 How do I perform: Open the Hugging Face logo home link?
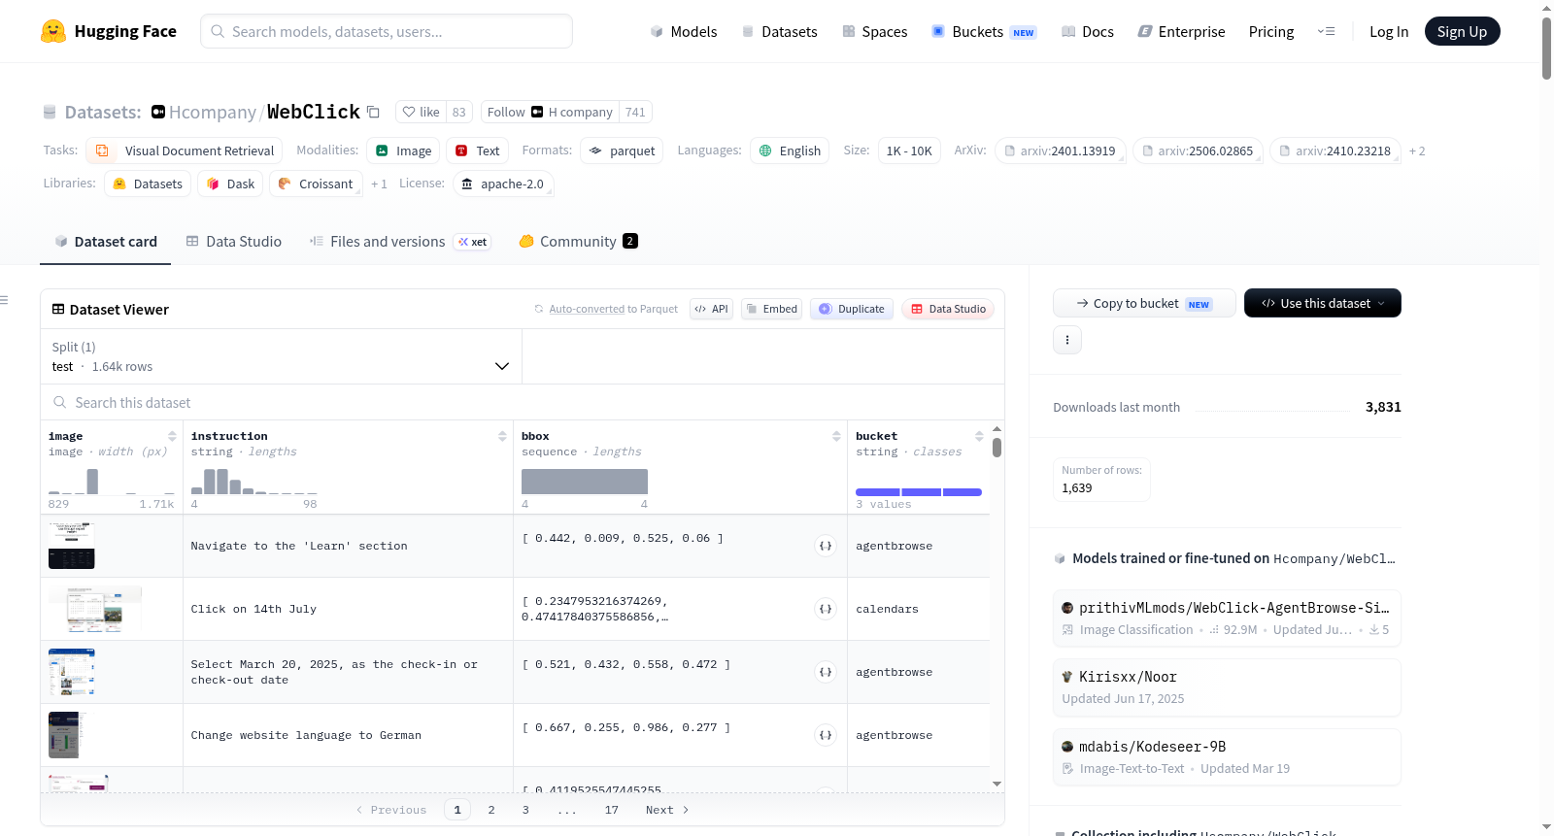pyautogui.click(x=109, y=31)
